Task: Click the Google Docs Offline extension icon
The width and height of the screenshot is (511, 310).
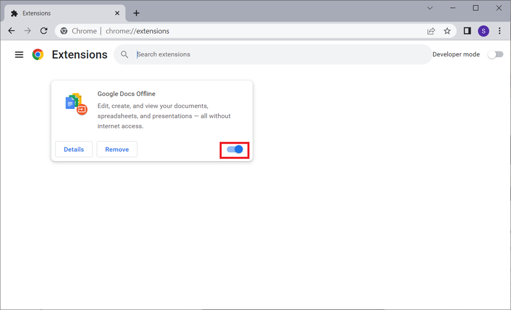Action: (77, 104)
